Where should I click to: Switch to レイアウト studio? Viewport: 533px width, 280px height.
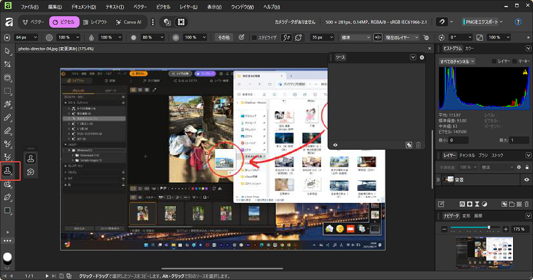point(95,22)
